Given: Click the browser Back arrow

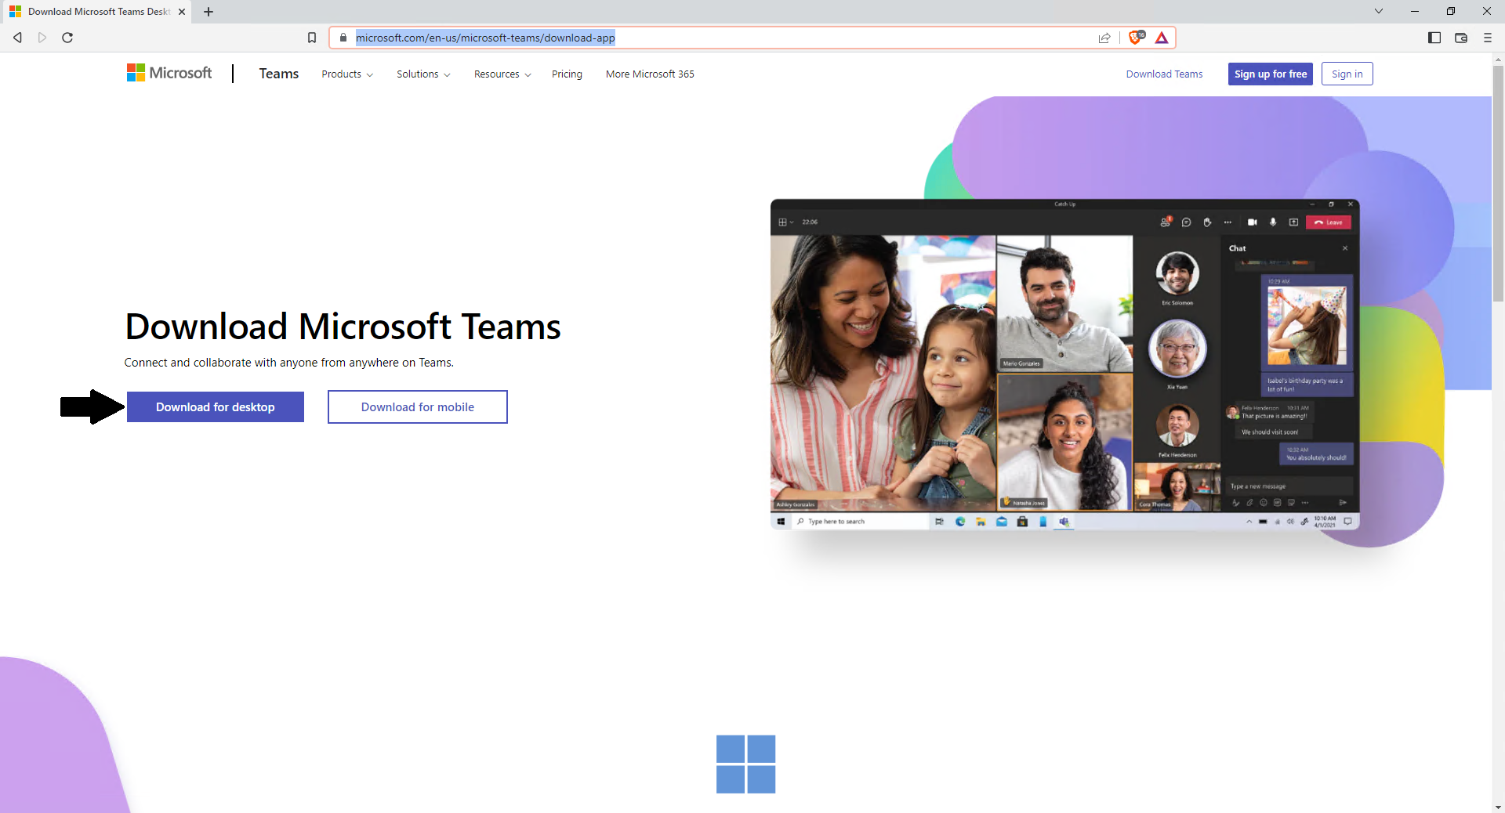Looking at the screenshot, I should (x=17, y=38).
